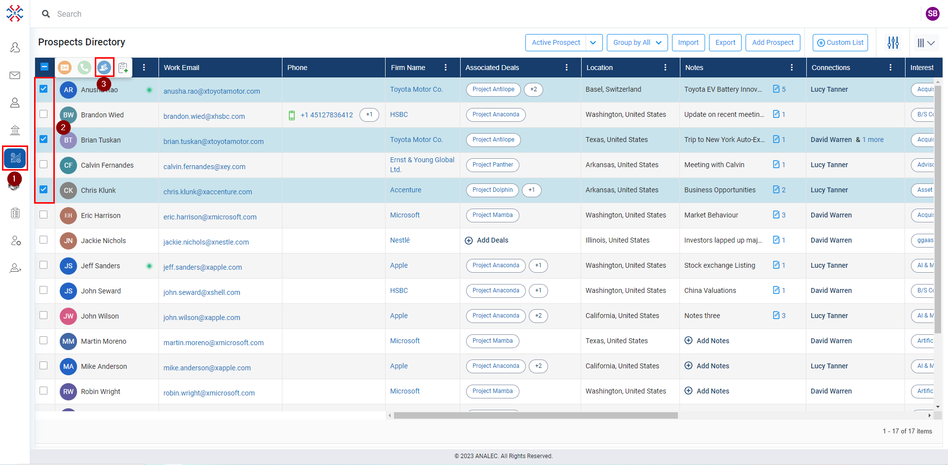Open Connections column options menu
Screen dimensions: 948x465
[890, 68]
